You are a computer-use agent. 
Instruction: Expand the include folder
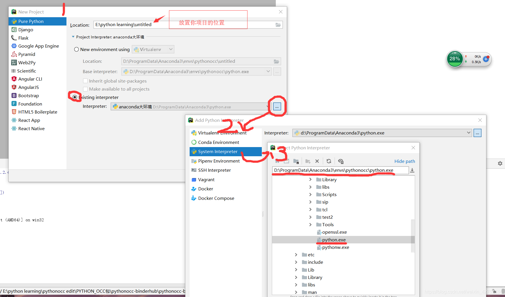click(296, 262)
